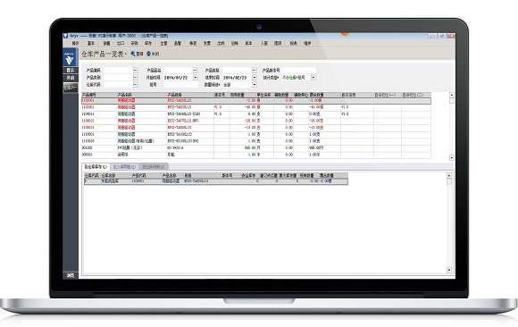This screenshot has height=327, width=518.
Task: Open lookup button beside 仓库代码 field
Action: pyautogui.click(x=136, y=85)
